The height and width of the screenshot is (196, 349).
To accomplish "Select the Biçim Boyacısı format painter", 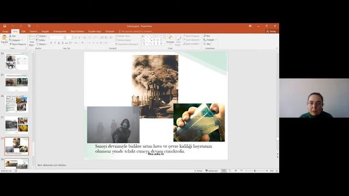I will pos(17,44).
